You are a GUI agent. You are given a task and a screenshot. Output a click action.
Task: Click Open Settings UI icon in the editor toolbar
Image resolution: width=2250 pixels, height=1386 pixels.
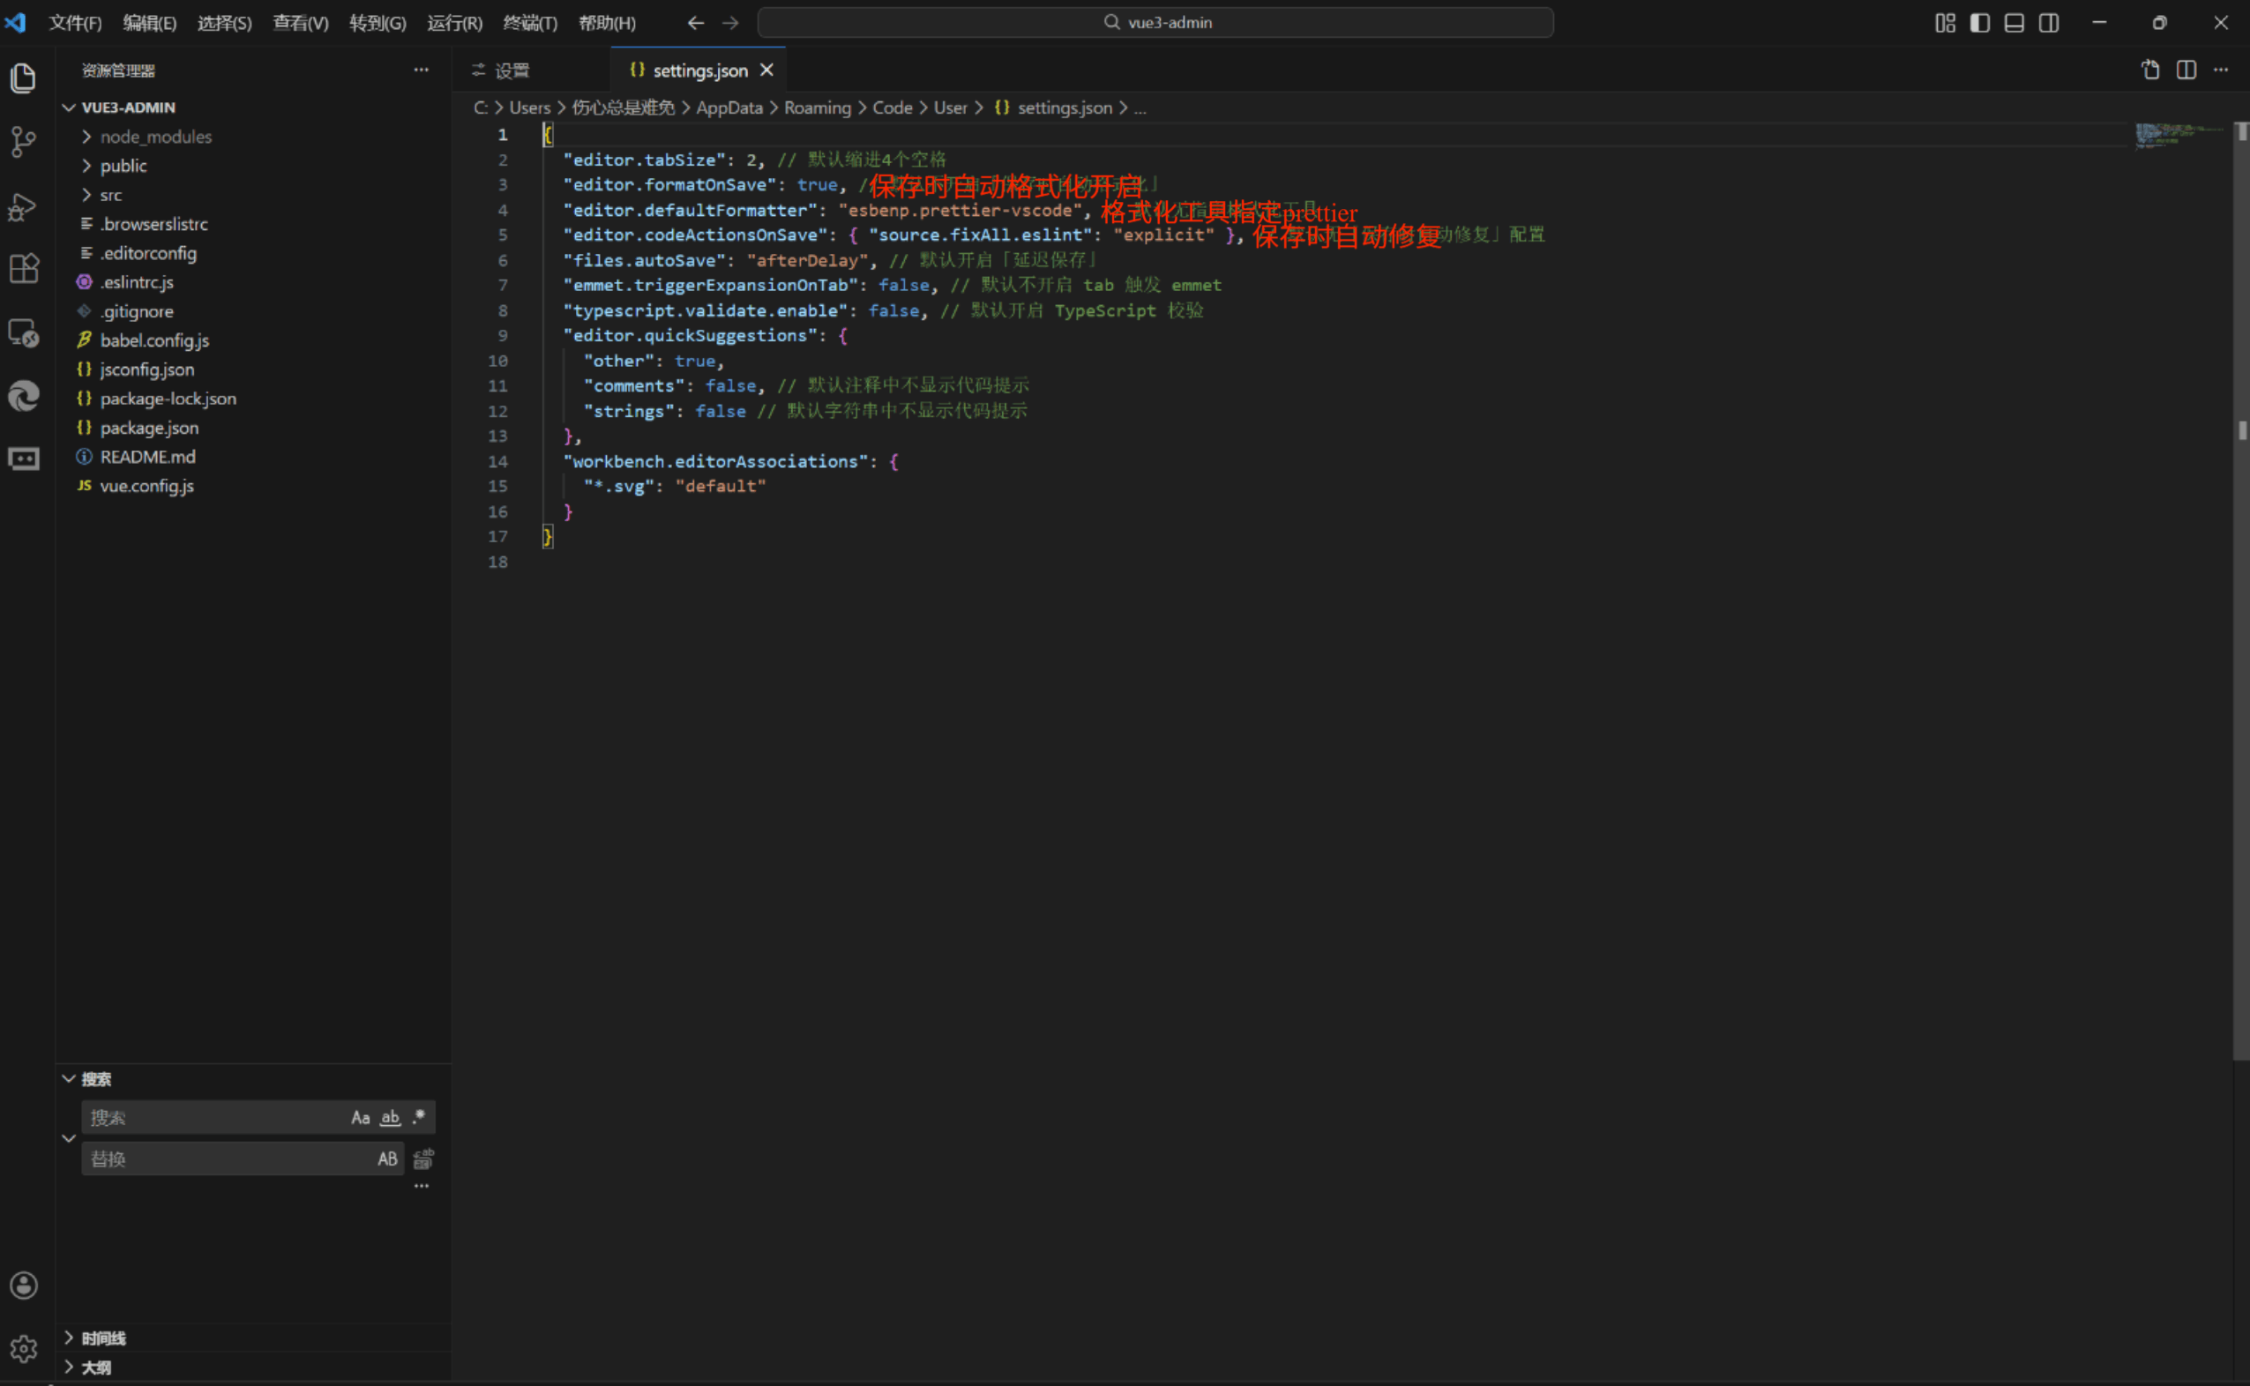pyautogui.click(x=2150, y=70)
